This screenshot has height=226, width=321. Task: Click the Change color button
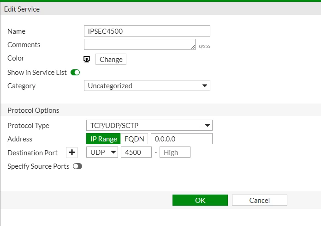click(x=111, y=59)
